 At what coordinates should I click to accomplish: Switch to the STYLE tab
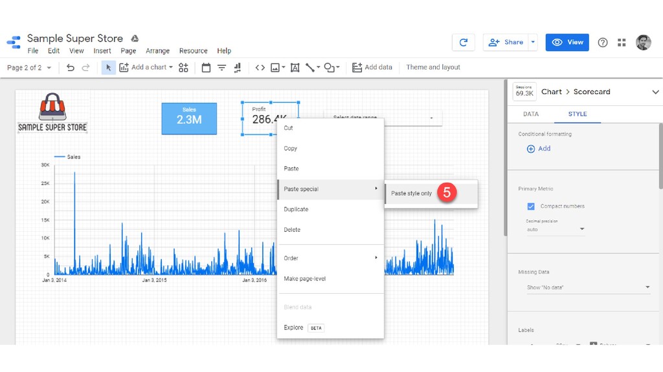(x=577, y=114)
